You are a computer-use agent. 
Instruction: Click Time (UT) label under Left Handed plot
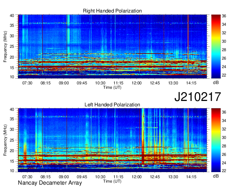coord(112,181)
